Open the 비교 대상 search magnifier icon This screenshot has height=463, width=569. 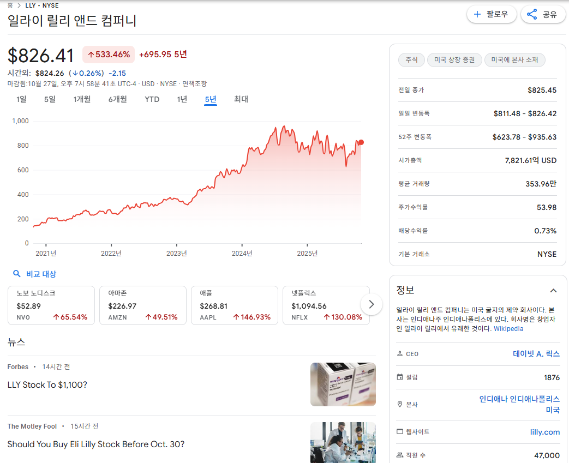tap(17, 274)
